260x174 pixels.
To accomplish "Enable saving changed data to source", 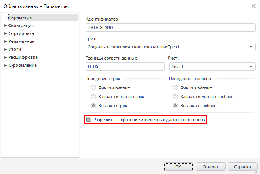I will tap(89, 120).
